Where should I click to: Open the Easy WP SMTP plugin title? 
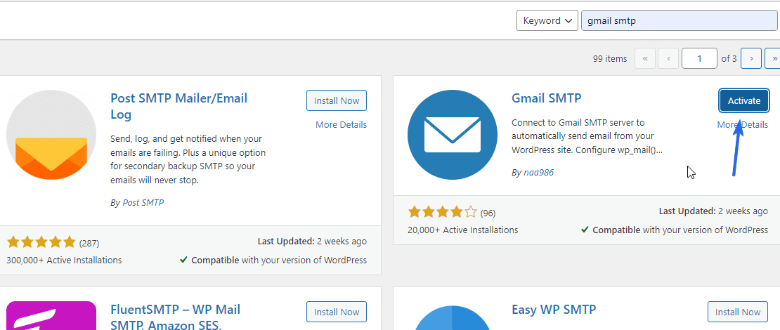554,310
